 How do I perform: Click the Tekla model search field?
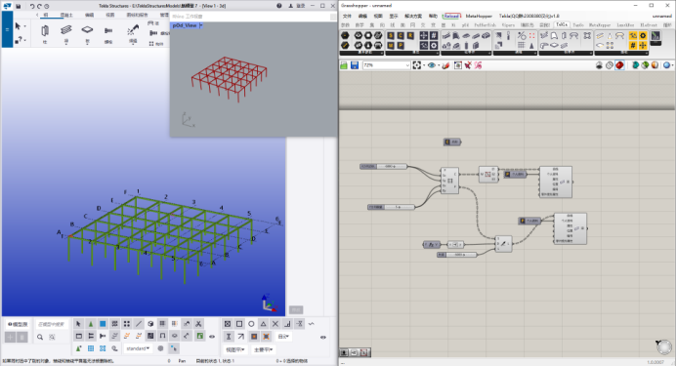[x=51, y=324]
